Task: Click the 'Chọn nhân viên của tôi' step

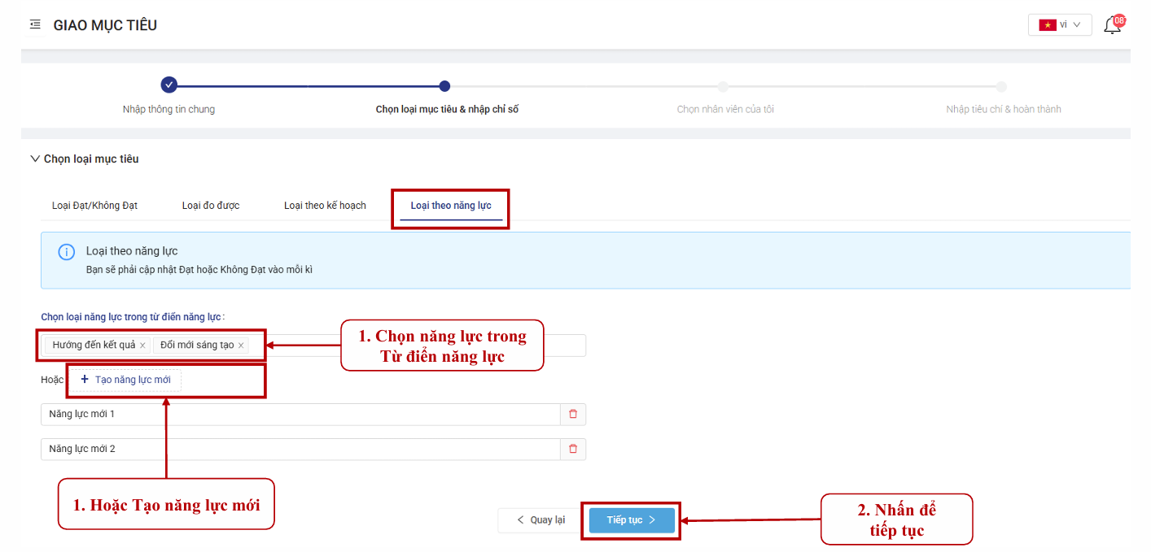Action: [724, 109]
